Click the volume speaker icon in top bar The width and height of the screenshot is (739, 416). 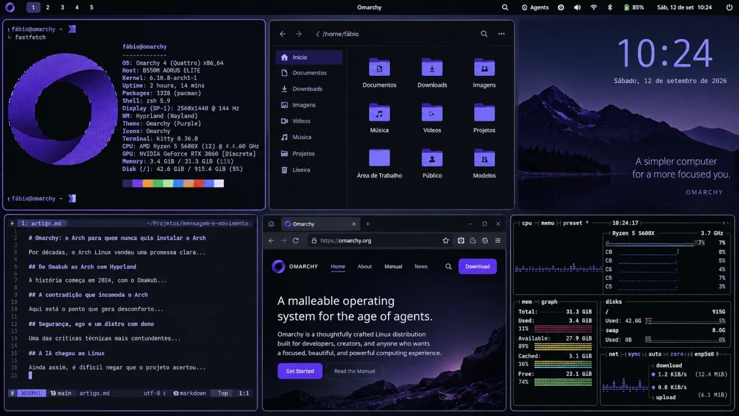tap(577, 7)
